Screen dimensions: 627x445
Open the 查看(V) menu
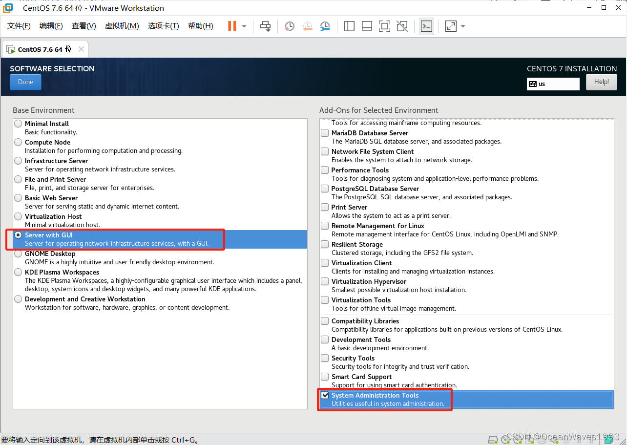pos(84,26)
